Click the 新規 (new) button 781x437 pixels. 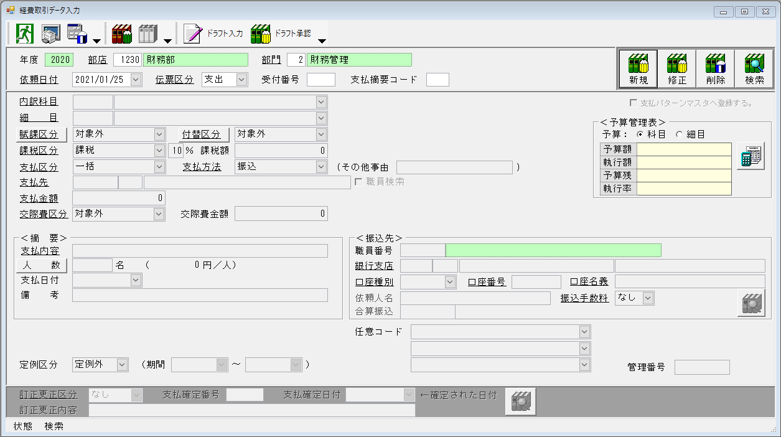pyautogui.click(x=638, y=69)
